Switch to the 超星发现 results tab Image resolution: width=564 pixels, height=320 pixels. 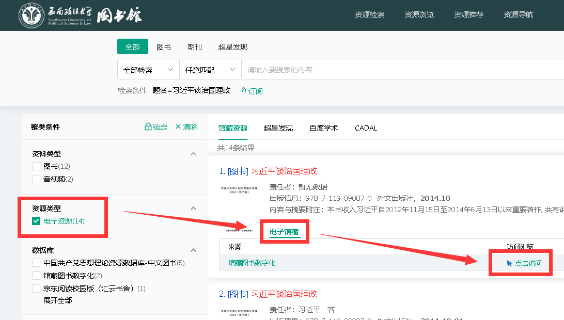tap(278, 128)
